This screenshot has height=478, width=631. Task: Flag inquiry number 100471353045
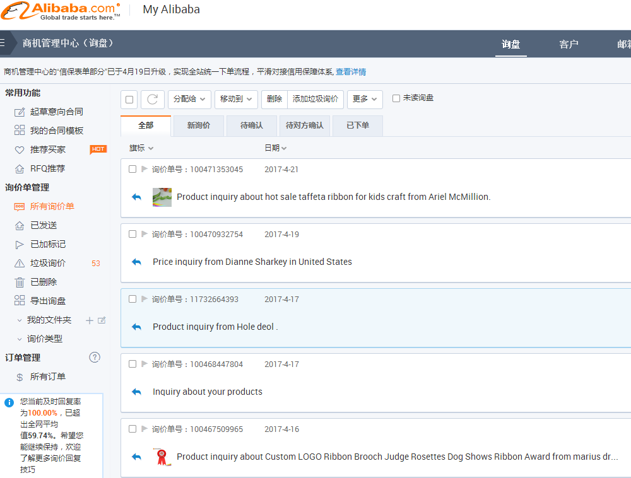[144, 169]
